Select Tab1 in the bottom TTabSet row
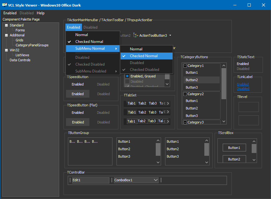Image resolution: width=271 pixels, height=199 pixels. [x=131, y=121]
